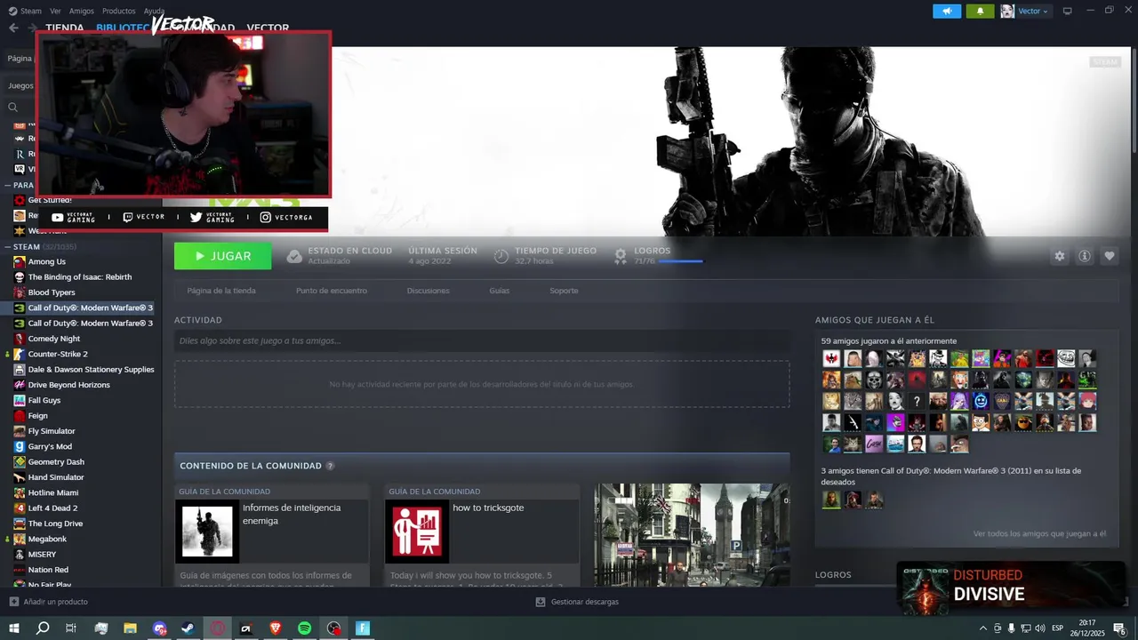Select The Binding of Isaac: Rebirth
Screen dimensions: 1138x640
click(82, 277)
